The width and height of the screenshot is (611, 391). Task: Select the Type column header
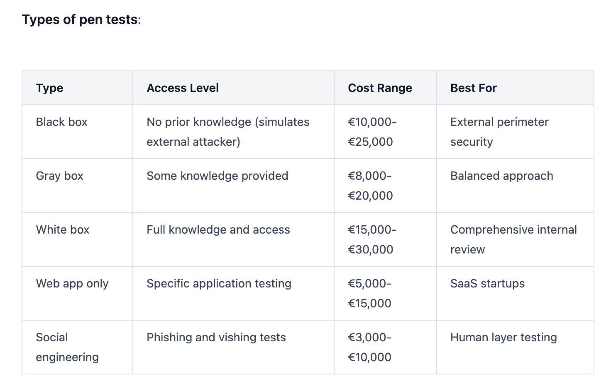[49, 88]
